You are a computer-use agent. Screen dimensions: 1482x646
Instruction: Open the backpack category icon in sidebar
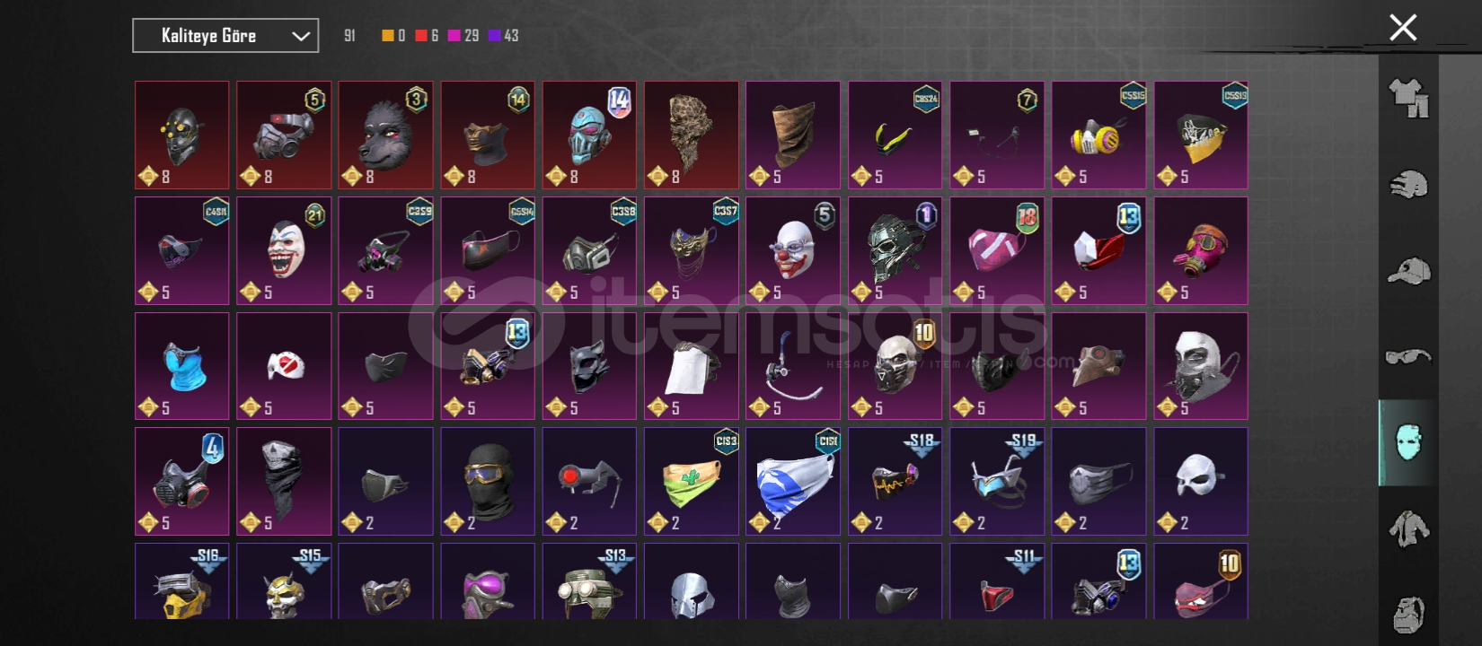(x=1408, y=615)
